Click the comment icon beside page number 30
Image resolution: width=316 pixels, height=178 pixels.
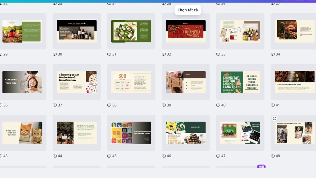pos(55,54)
